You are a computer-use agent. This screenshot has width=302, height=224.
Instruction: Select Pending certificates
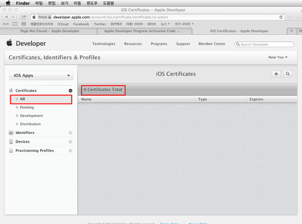pyautogui.click(x=27, y=107)
